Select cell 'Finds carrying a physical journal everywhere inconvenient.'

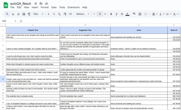click(x=33, y=59)
